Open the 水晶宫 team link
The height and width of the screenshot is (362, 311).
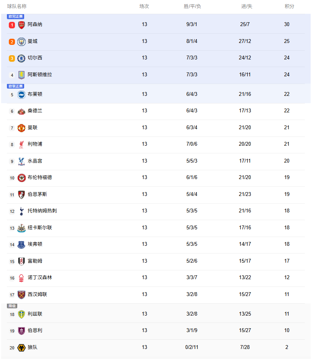35,161
